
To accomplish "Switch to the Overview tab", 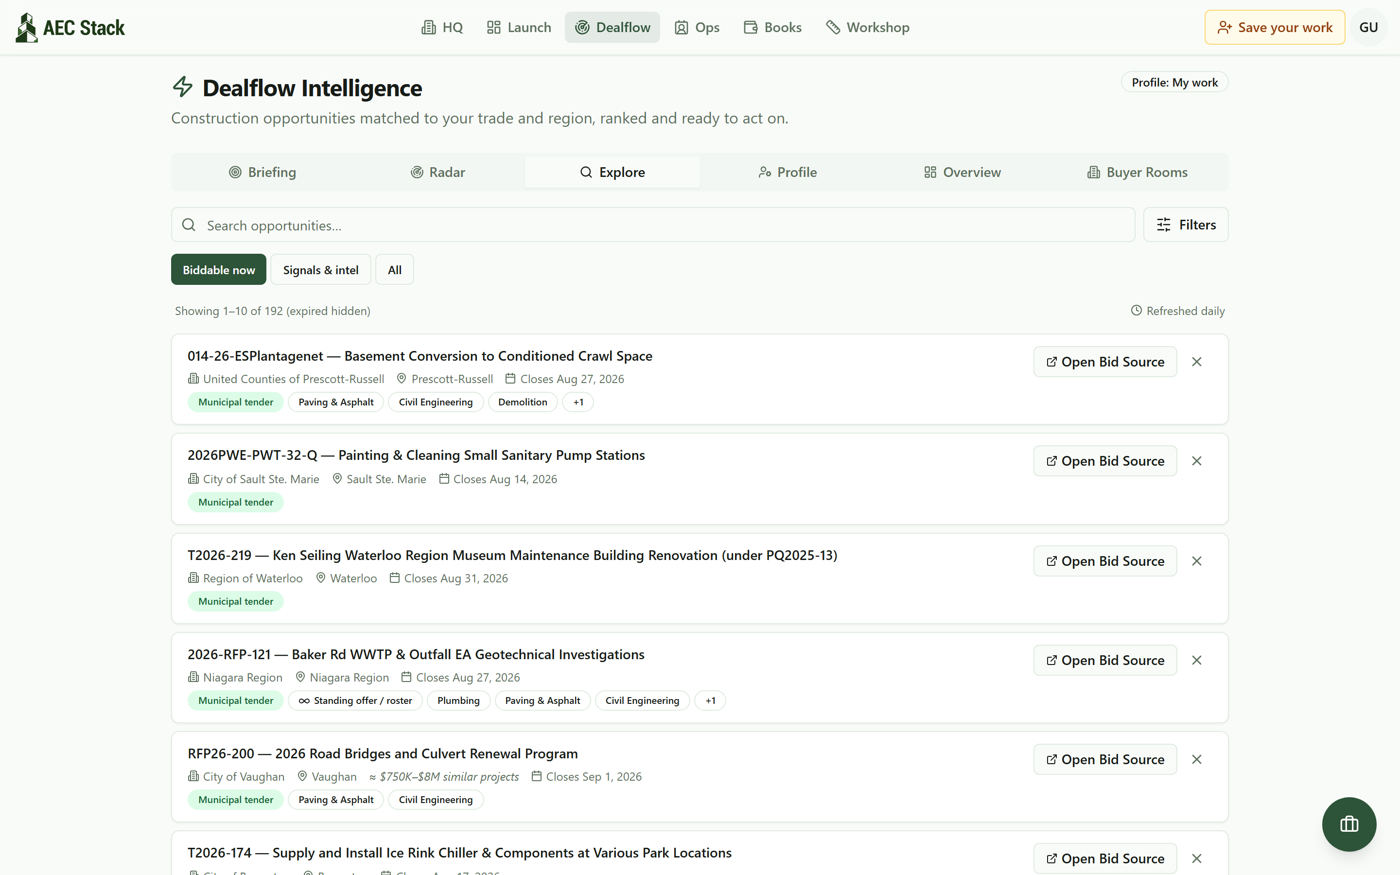I will coord(962,172).
